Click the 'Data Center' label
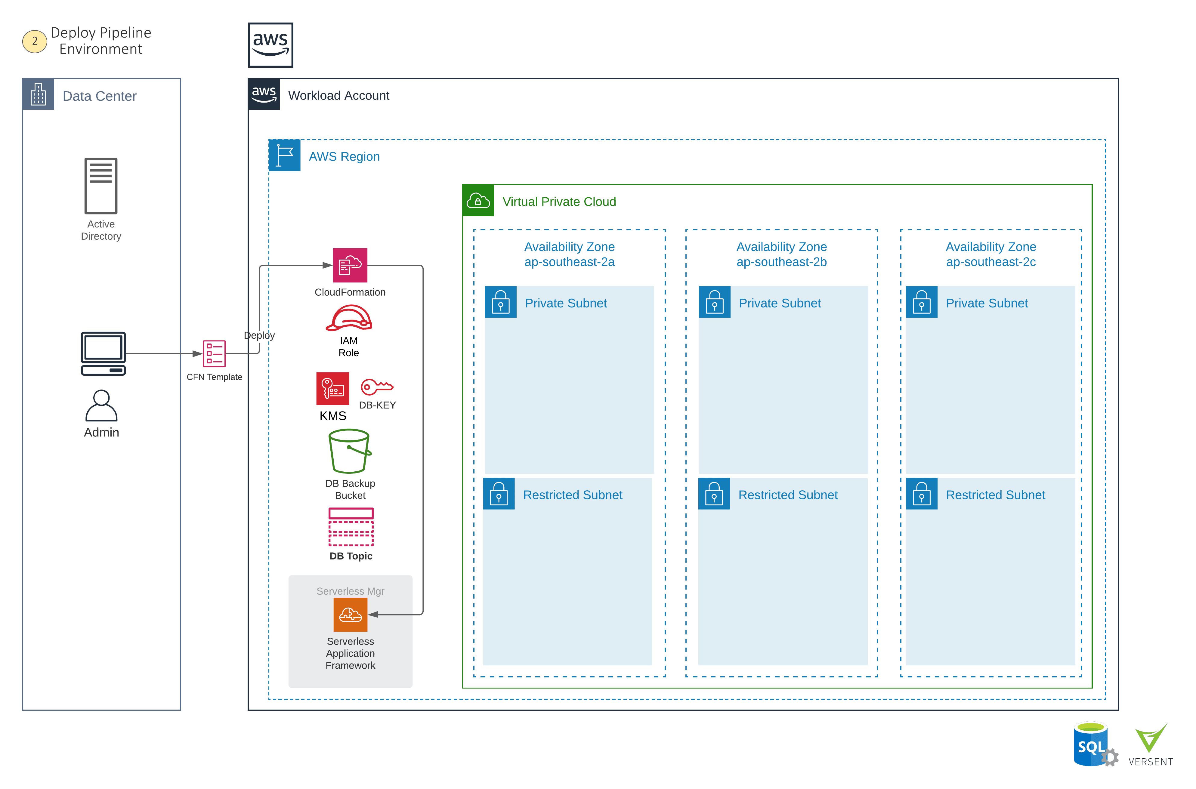This screenshot has height=789, width=1196. pos(99,96)
